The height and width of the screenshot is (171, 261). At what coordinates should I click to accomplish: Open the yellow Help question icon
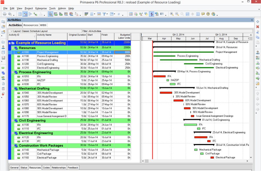pyautogui.click(x=208, y=14)
